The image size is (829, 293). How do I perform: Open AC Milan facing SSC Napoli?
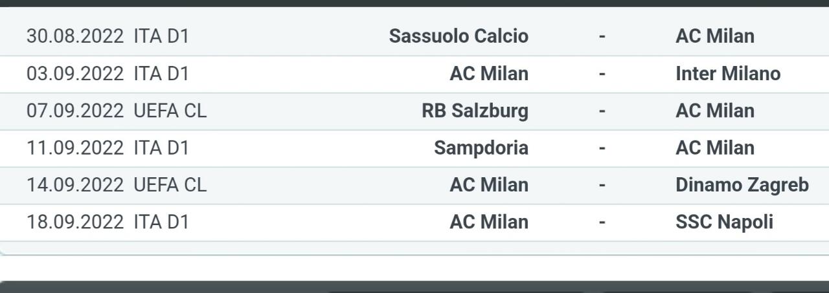click(489, 222)
